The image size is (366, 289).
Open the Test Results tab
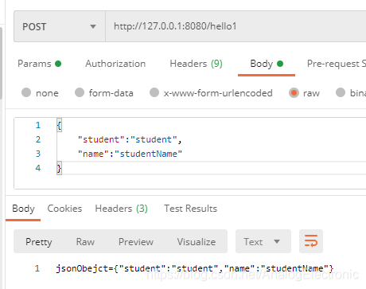pos(190,209)
